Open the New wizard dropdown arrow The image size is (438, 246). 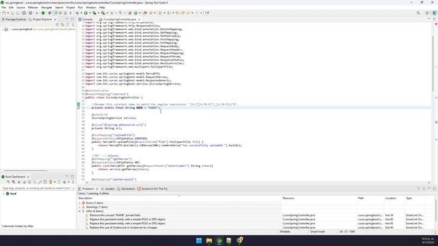(8, 13)
